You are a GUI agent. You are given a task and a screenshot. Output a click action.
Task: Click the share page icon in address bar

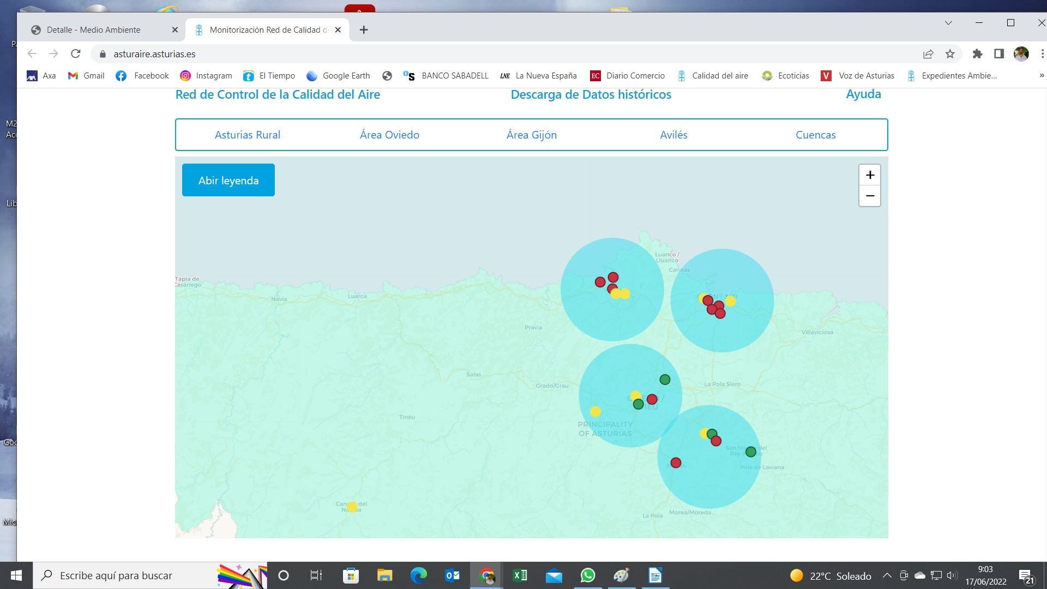coord(928,53)
